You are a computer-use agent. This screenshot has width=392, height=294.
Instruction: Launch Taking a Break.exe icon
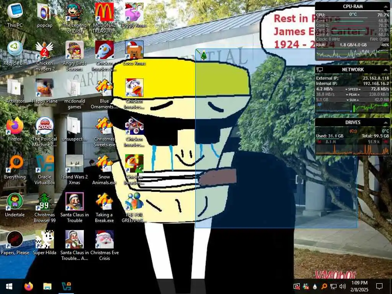(104, 207)
